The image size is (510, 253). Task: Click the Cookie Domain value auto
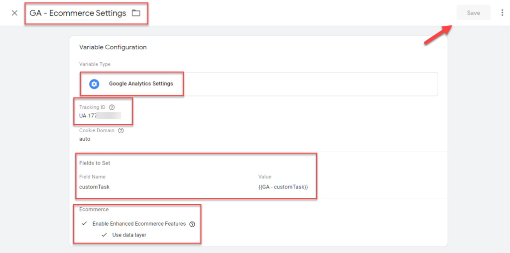85,139
